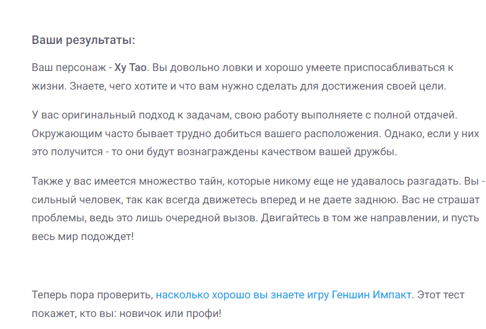
Task: Open the Genshin Impact knowledge quiz link
Action: tap(283, 295)
